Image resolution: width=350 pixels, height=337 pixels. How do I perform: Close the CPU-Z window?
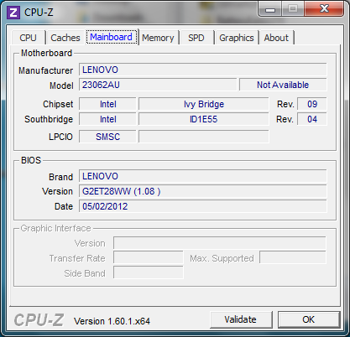[x=324, y=9]
